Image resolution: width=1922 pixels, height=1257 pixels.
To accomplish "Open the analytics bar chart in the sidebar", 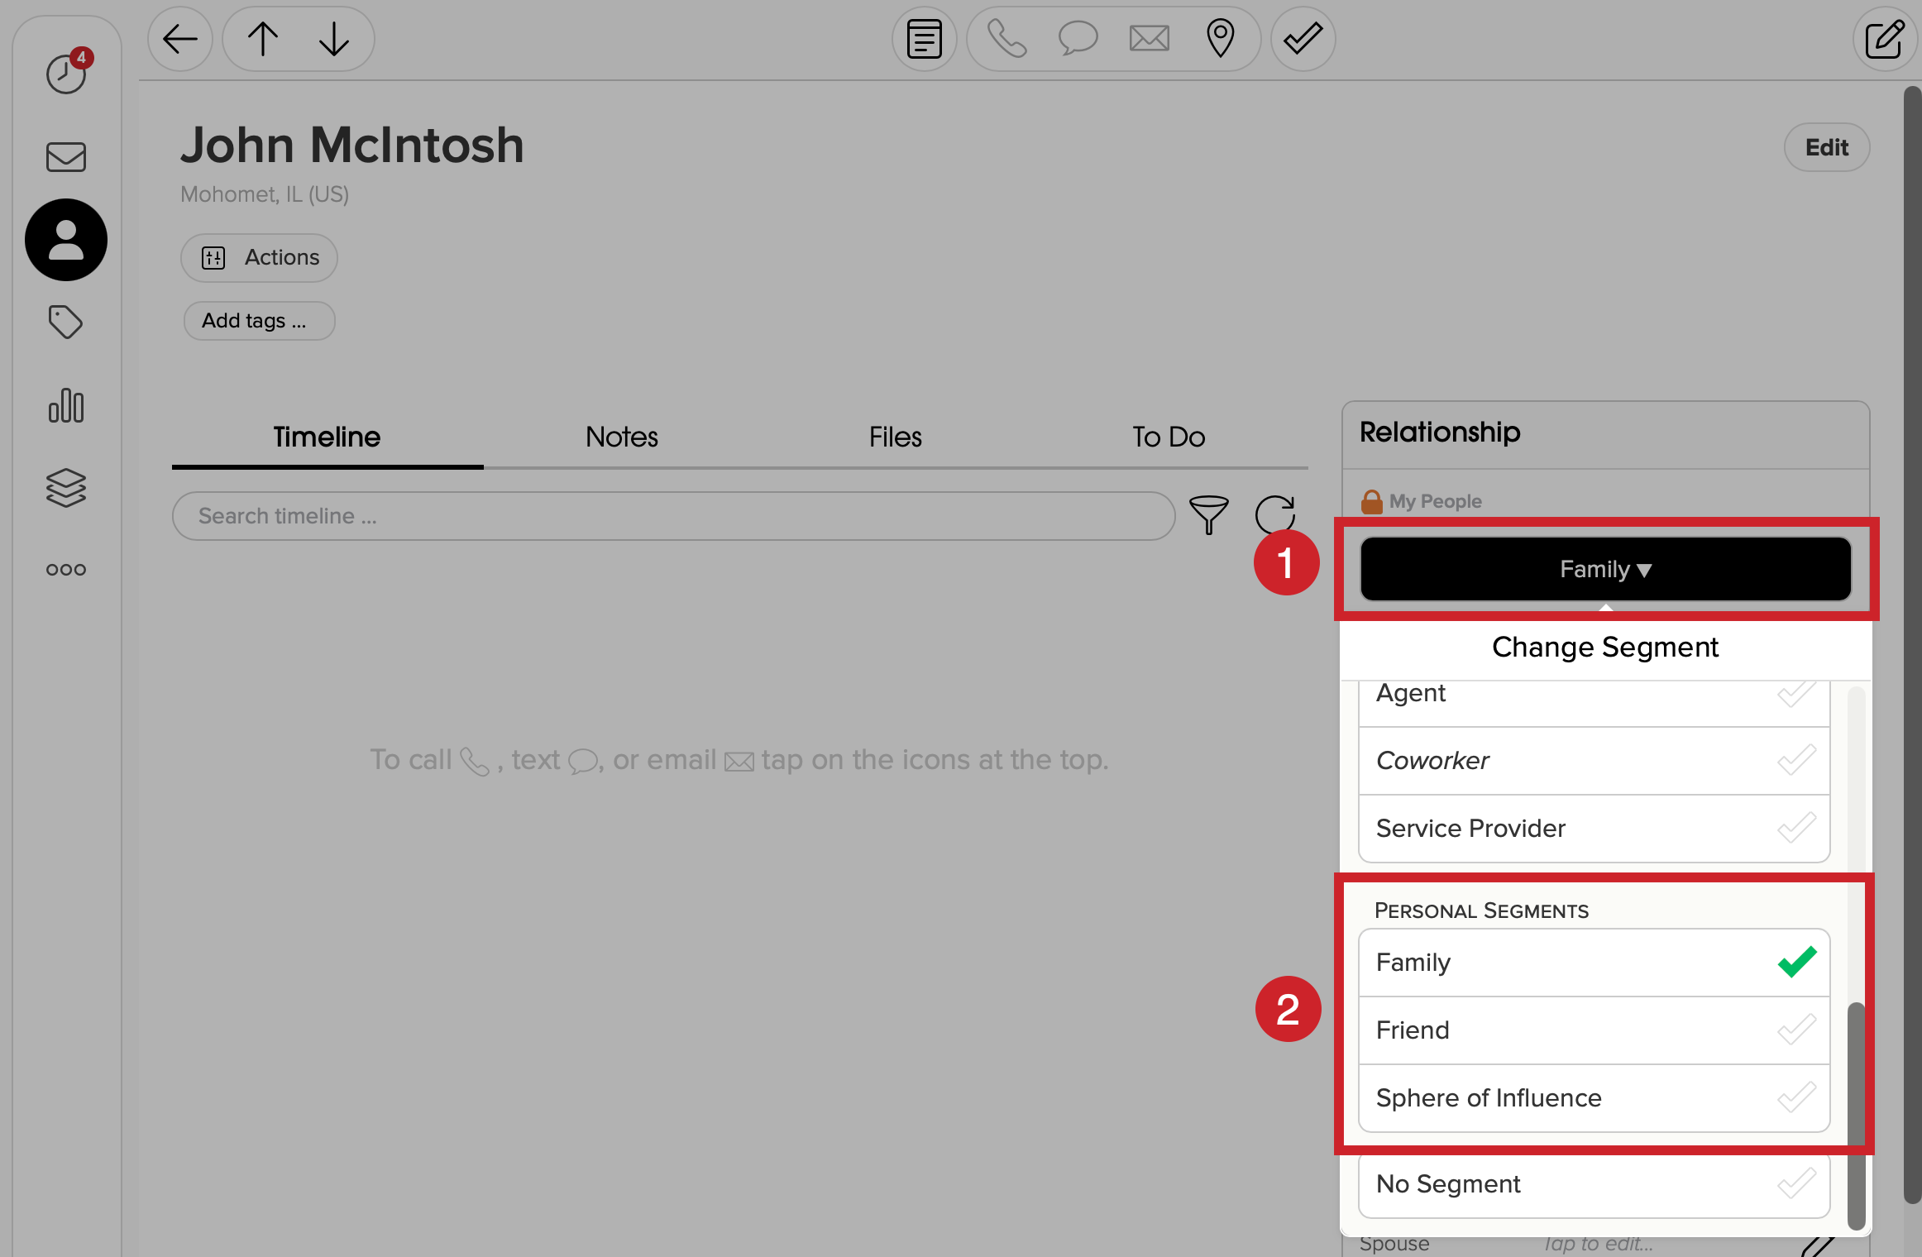I will [66, 406].
